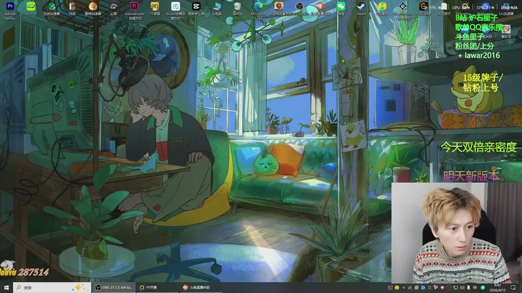This screenshot has width=522, height=293.
Task: Switch to OBS 27.1.3 taskbar window
Action: click(114, 287)
